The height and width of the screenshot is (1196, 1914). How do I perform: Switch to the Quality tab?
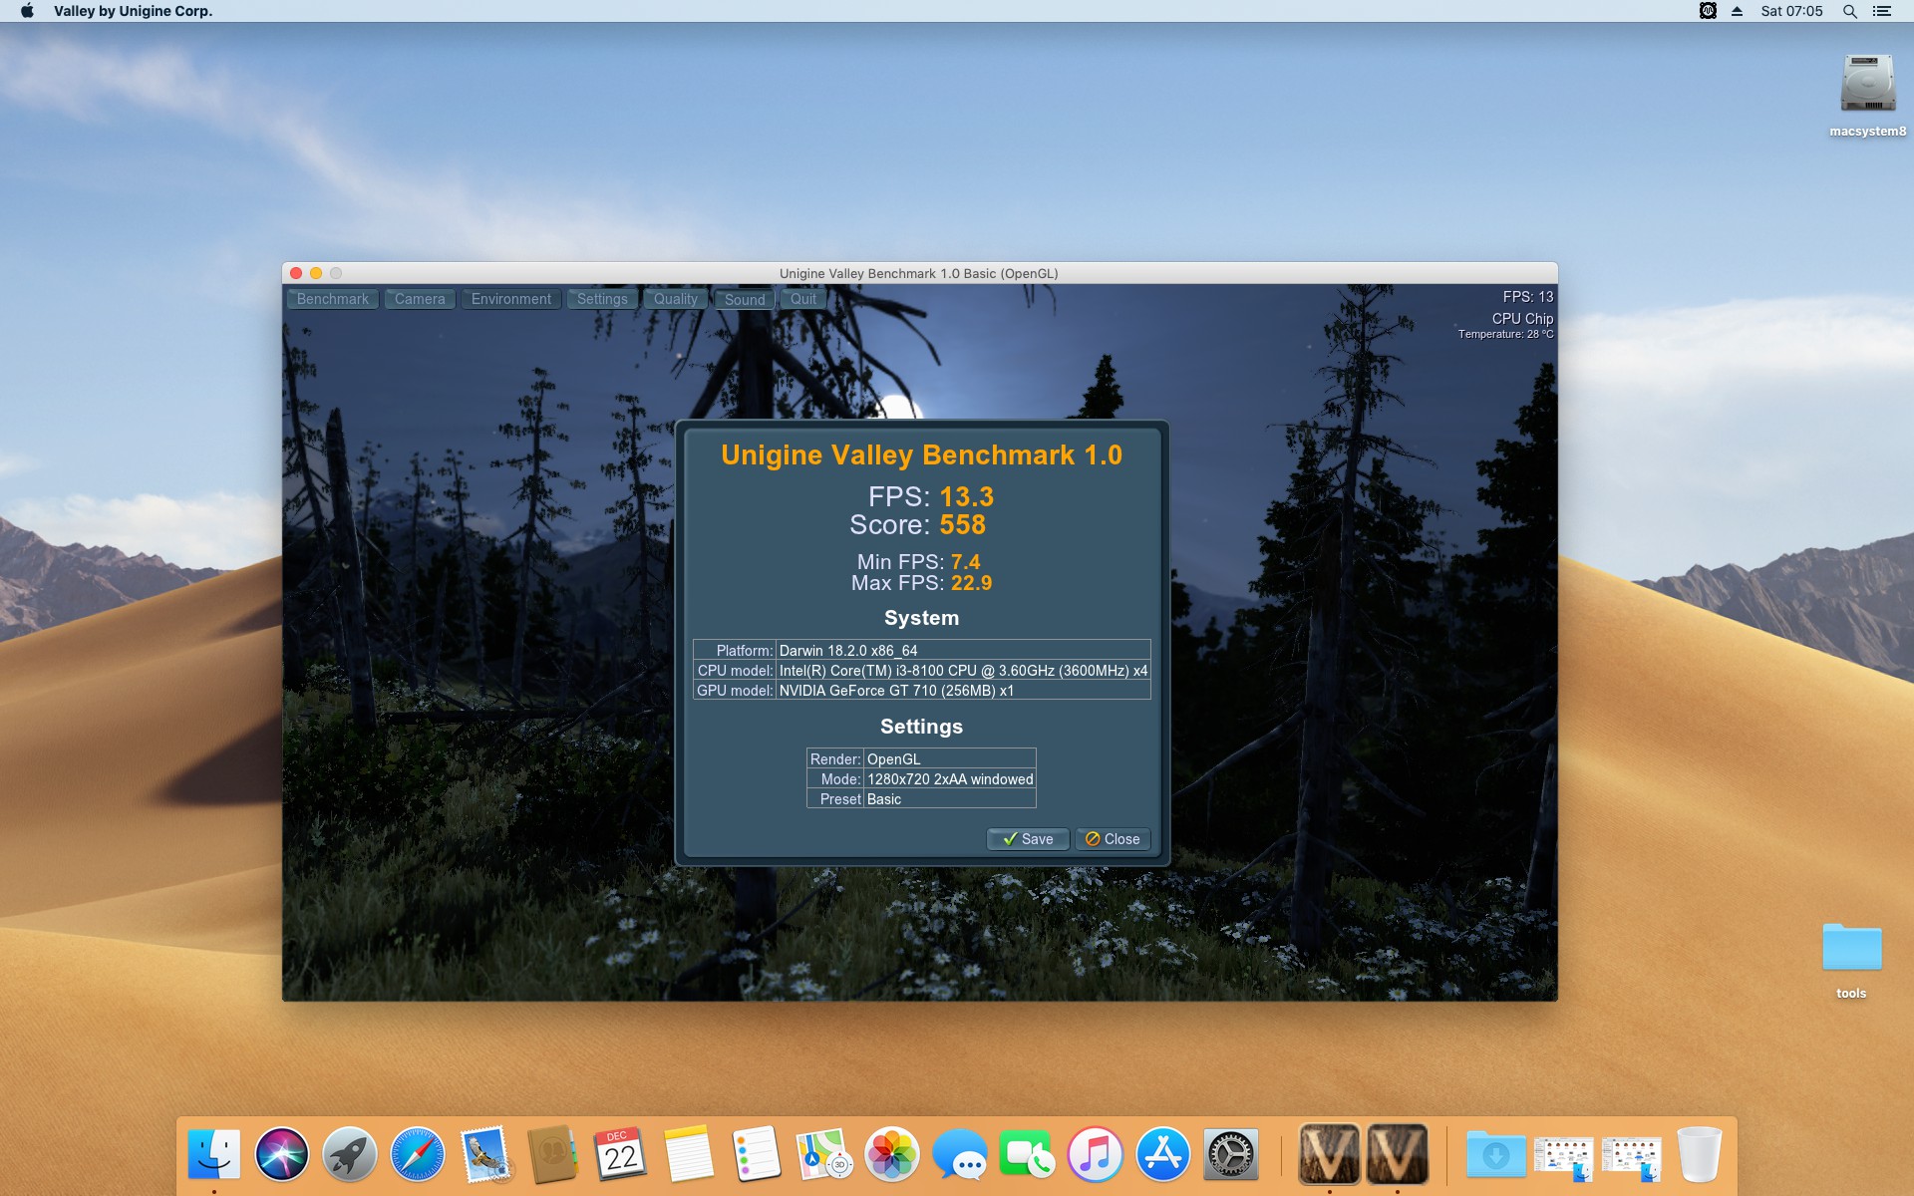(x=675, y=299)
